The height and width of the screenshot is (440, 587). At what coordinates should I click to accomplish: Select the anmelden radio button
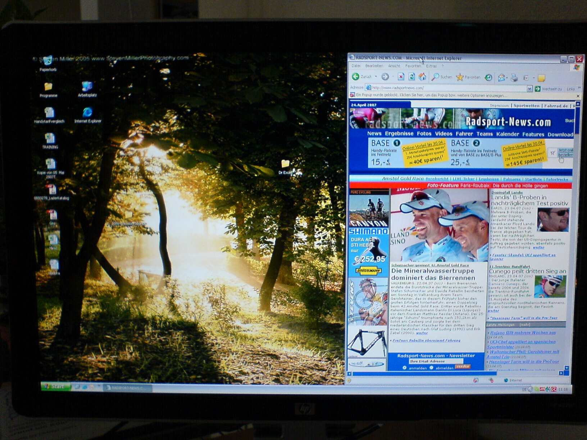[x=404, y=368]
